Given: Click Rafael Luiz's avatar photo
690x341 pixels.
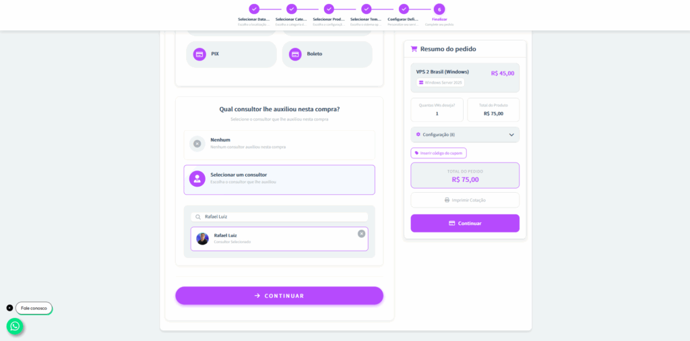Looking at the screenshot, I should click(202, 239).
